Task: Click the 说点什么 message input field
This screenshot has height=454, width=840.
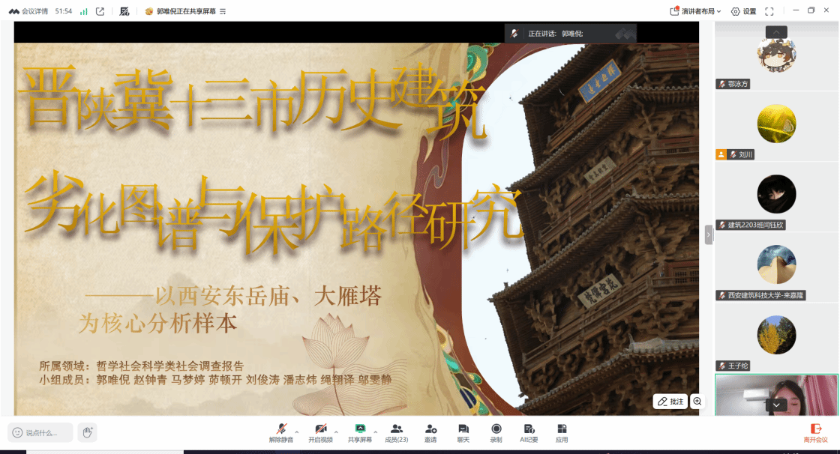Action: pyautogui.click(x=41, y=432)
